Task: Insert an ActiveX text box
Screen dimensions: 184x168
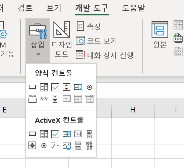Action: (78, 134)
